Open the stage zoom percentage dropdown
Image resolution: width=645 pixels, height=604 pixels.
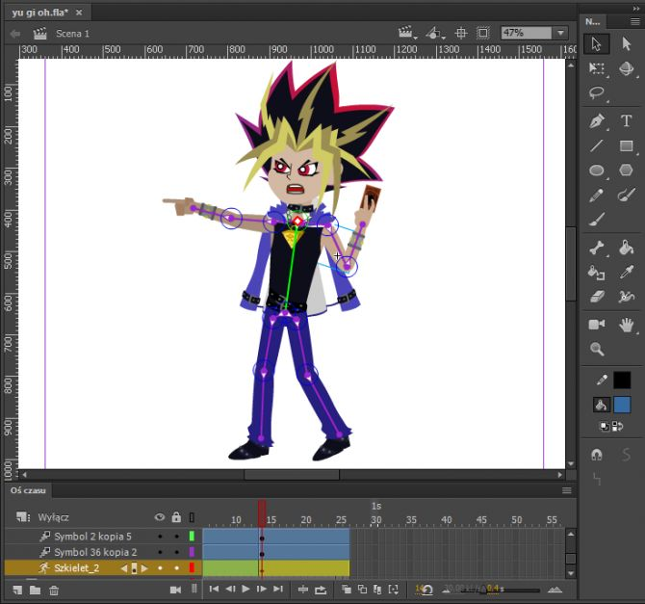click(x=560, y=33)
